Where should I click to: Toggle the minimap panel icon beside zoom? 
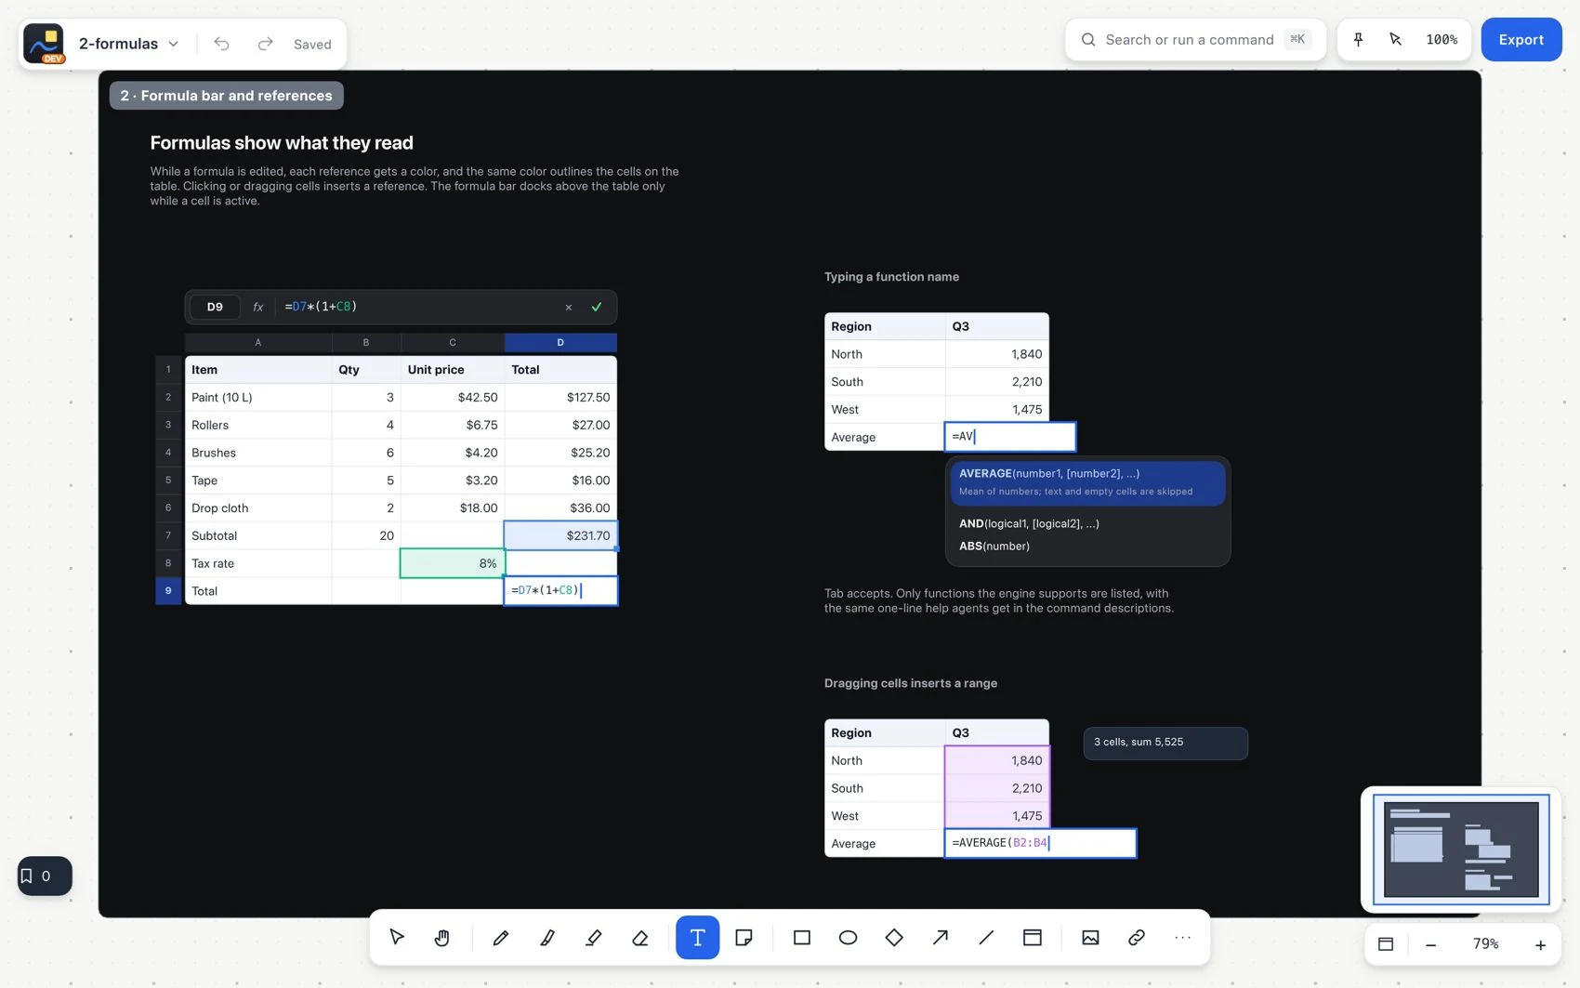click(x=1386, y=944)
